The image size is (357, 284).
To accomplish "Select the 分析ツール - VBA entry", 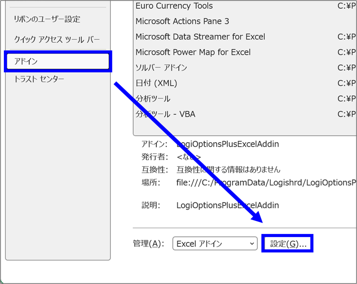I will tap(165, 114).
